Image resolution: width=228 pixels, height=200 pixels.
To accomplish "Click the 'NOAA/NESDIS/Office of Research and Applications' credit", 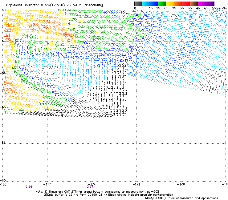I will click(x=181, y=198).
